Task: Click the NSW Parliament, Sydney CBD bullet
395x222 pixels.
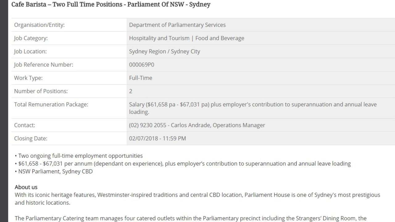Action: [x=54, y=171]
